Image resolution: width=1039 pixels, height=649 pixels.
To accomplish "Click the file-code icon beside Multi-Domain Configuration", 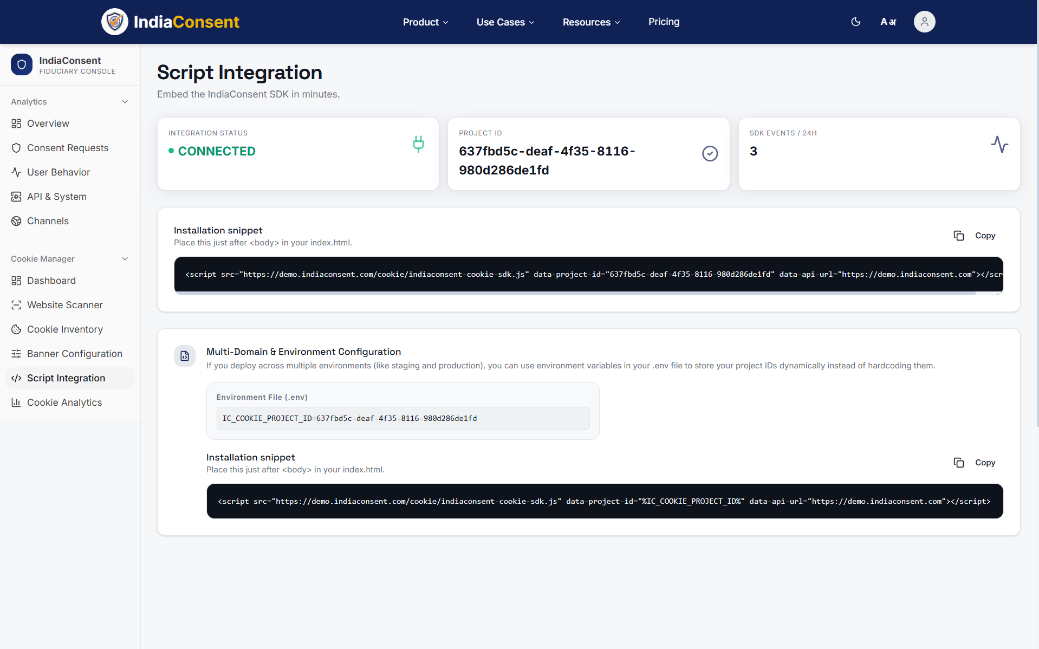I will 185,356.
